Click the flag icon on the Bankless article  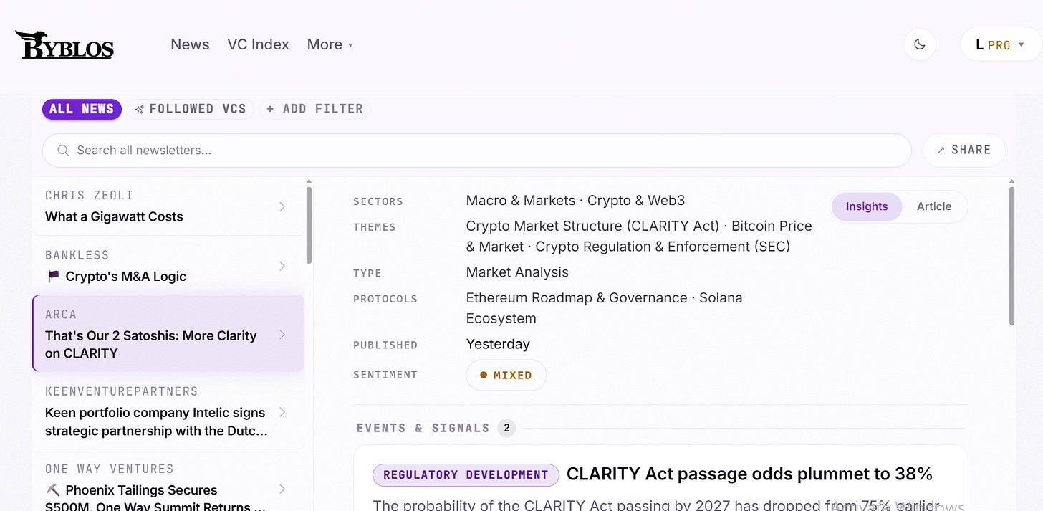tap(53, 277)
